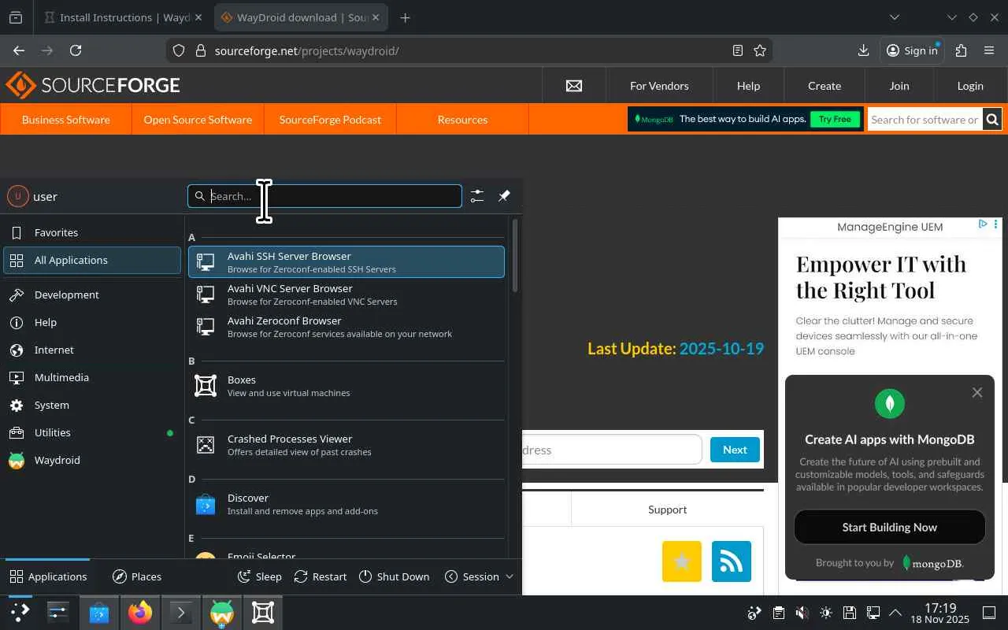Show hidden system tray icons arrow
Image resolution: width=1008 pixels, height=630 pixels.
(x=895, y=613)
